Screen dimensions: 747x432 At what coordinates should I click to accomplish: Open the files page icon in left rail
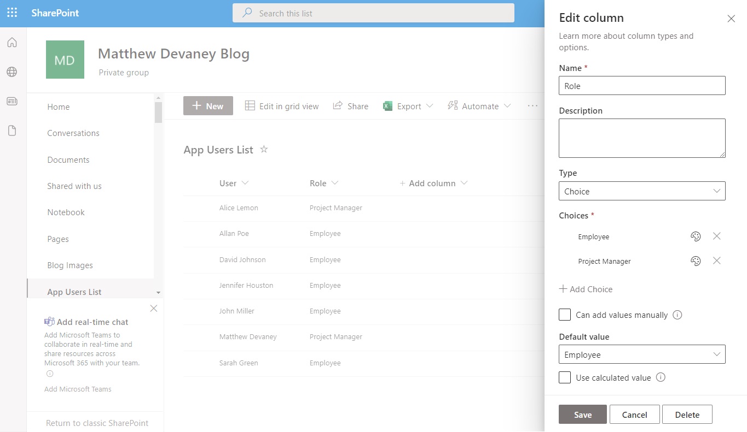pos(12,131)
